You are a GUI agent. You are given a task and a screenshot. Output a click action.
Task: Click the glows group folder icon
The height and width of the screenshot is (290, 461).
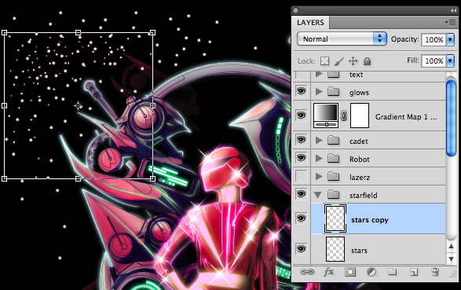point(334,91)
